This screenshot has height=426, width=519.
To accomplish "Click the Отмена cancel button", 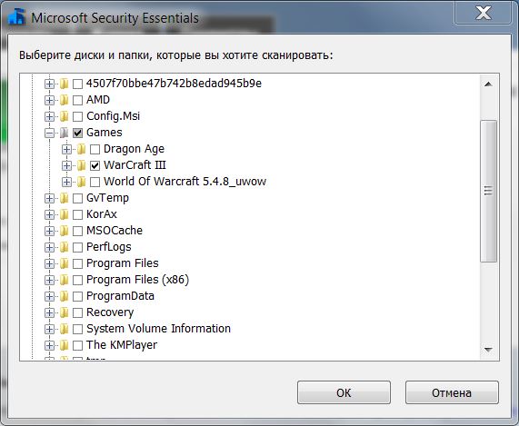I will pos(452,392).
